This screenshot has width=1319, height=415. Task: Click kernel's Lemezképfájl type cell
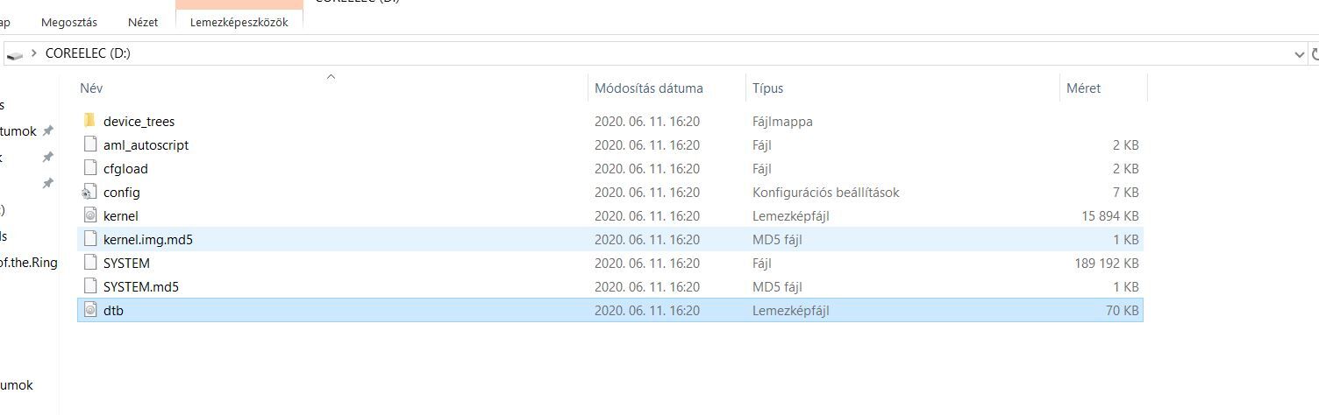(x=790, y=216)
